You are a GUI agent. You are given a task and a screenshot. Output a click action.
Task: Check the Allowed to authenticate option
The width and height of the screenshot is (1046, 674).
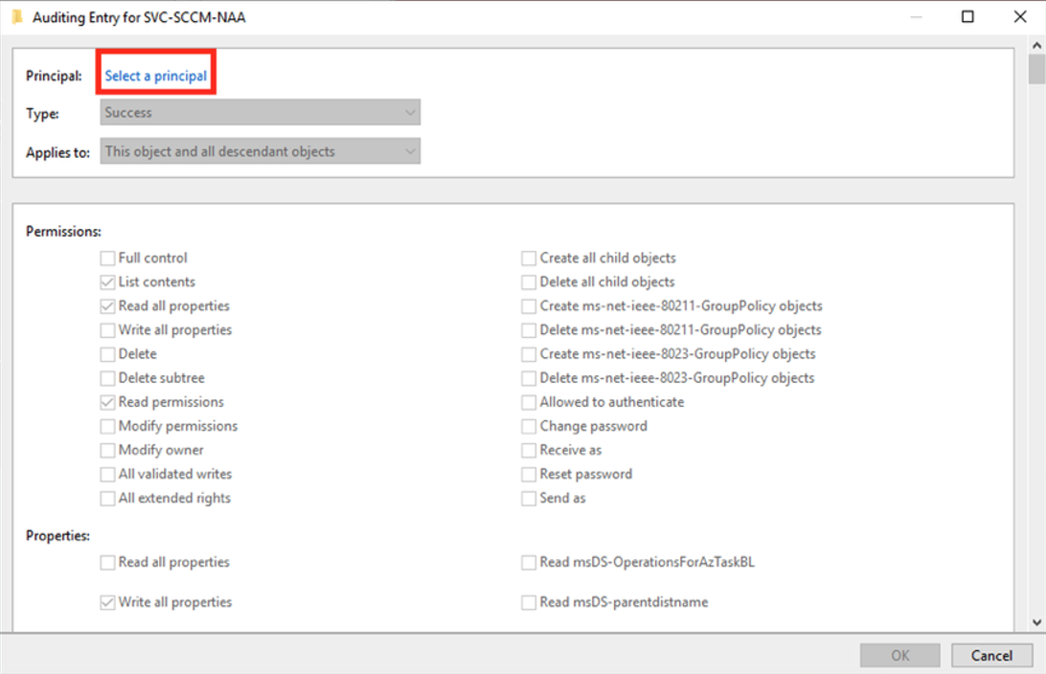pyautogui.click(x=529, y=403)
